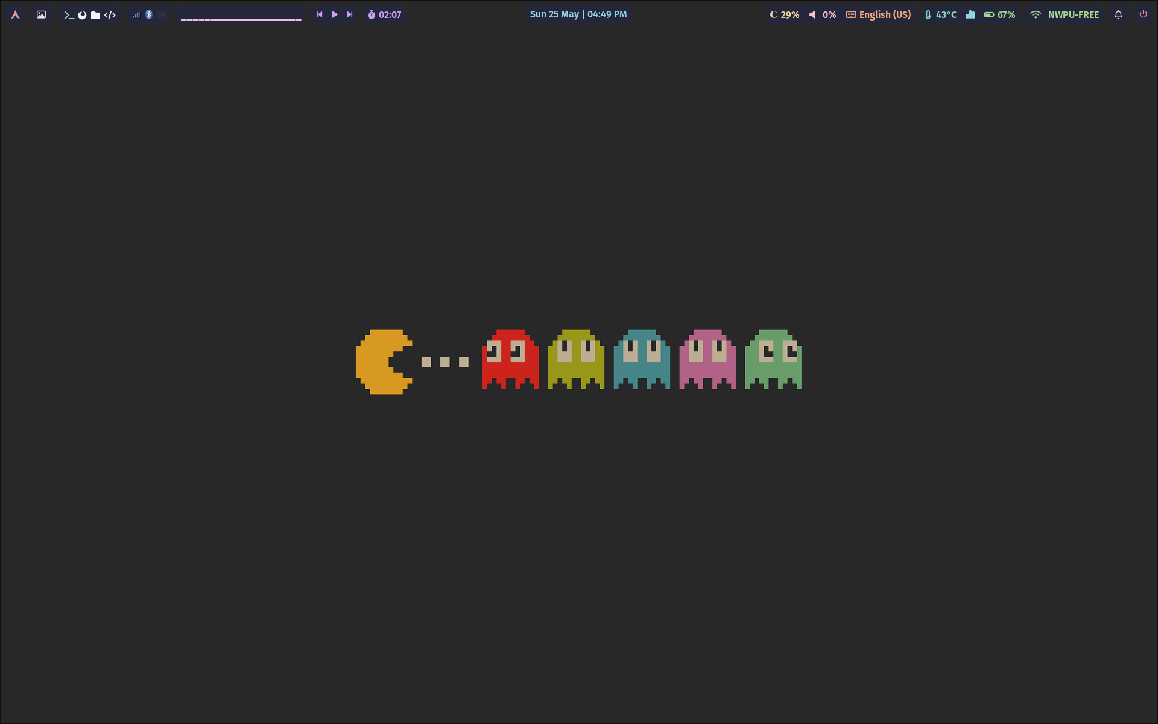Click the 29% brightness value
Image resolution: width=1158 pixels, height=724 pixels.
[790, 15]
